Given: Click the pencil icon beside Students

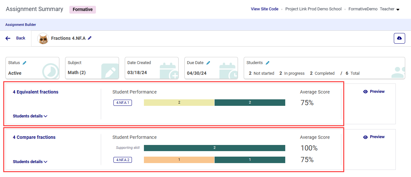Looking at the screenshot, I should click(x=267, y=63).
